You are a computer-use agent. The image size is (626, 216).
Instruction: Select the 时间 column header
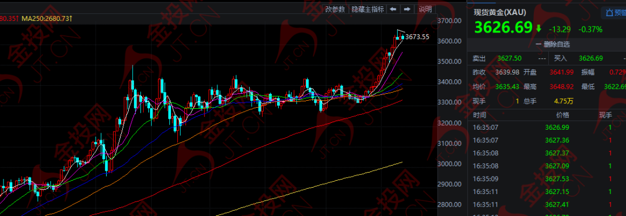click(x=479, y=115)
